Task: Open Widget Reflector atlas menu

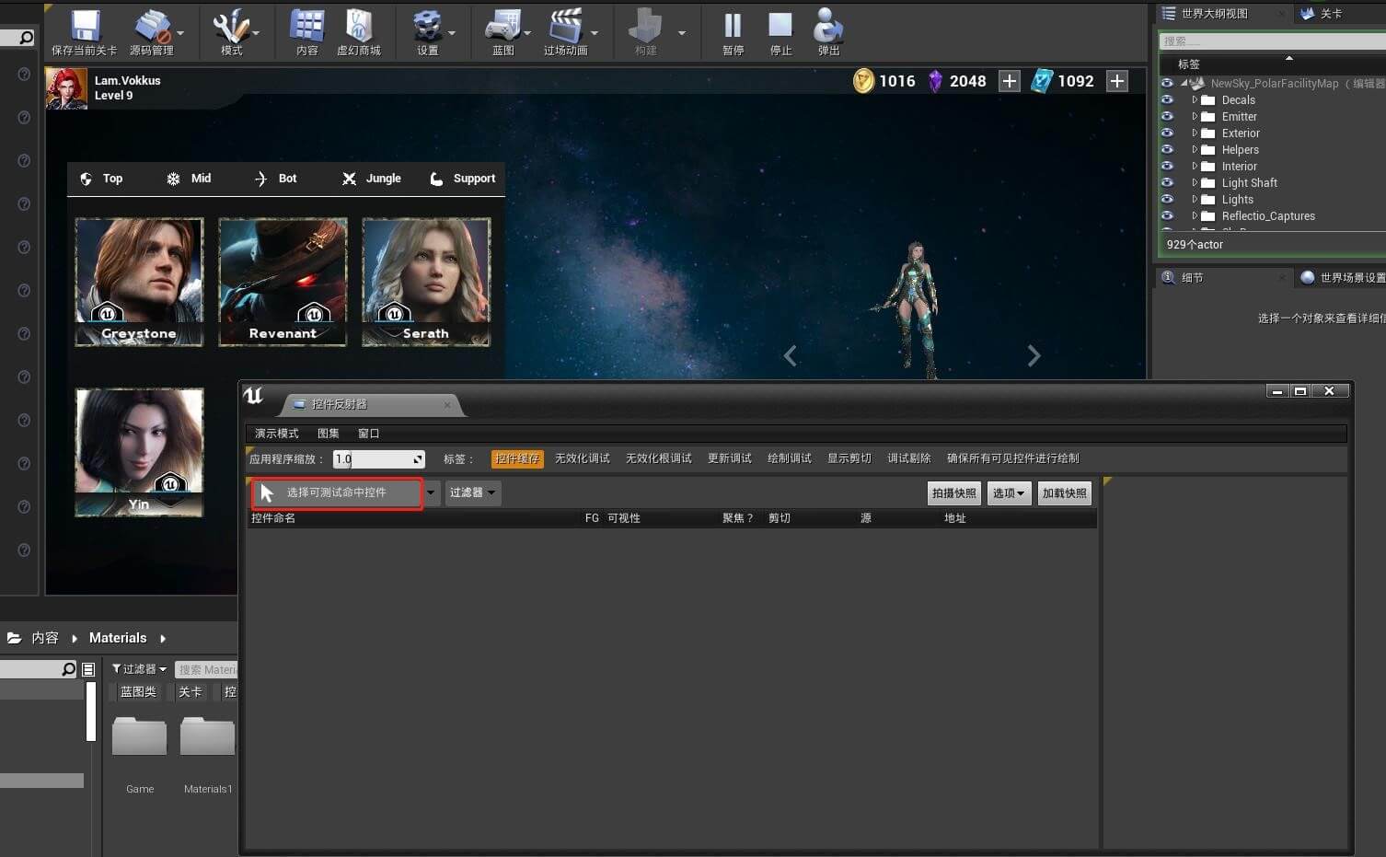Action: 329,433
